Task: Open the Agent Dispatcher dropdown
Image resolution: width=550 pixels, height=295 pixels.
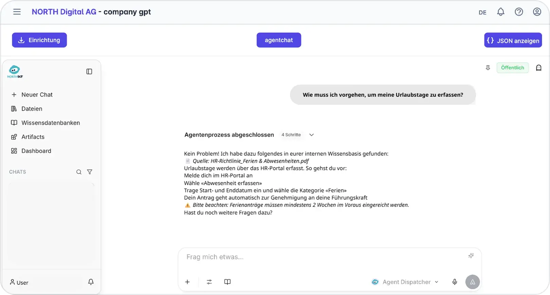Action: pos(405,282)
